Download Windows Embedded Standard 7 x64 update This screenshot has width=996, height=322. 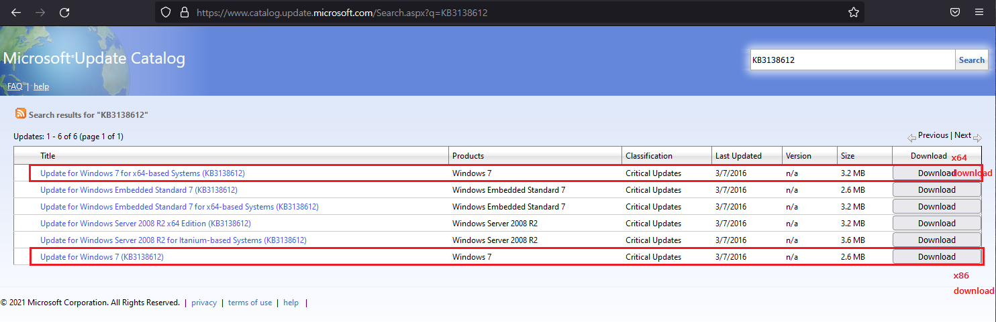[936, 207]
